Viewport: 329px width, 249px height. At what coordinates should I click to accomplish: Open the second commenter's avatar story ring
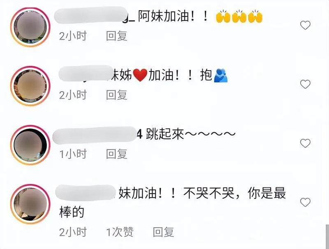[30, 86]
